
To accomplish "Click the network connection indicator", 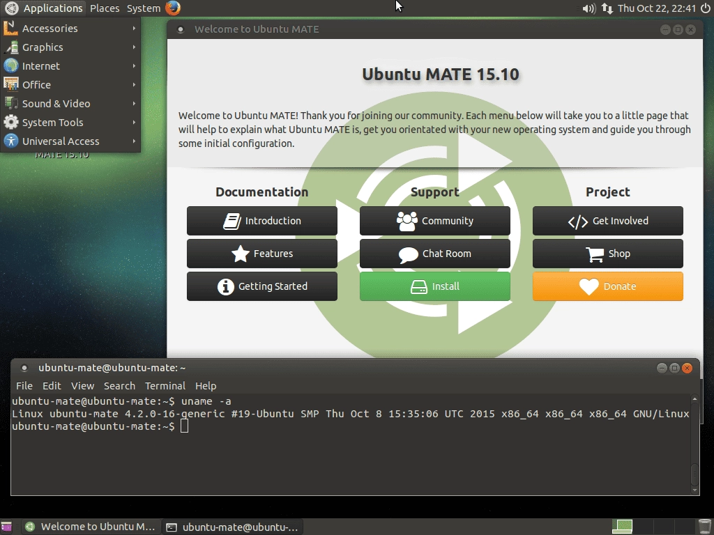I will (x=607, y=8).
